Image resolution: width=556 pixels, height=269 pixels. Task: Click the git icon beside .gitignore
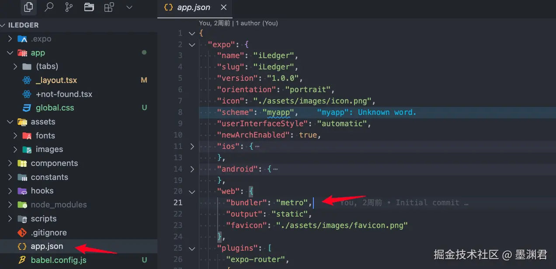coord(22,233)
